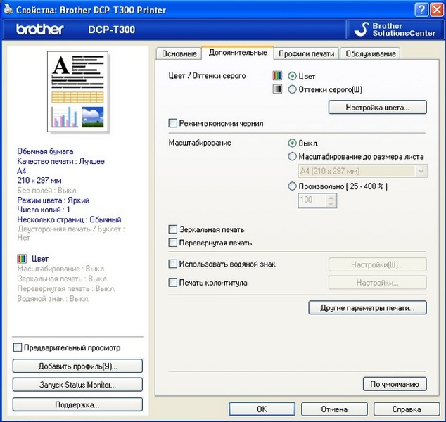Select Произвольно [25 - 400 %] option

(x=292, y=186)
